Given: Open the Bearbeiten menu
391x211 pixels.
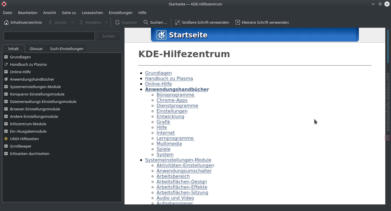Looking at the screenshot, I should click(x=28, y=13).
